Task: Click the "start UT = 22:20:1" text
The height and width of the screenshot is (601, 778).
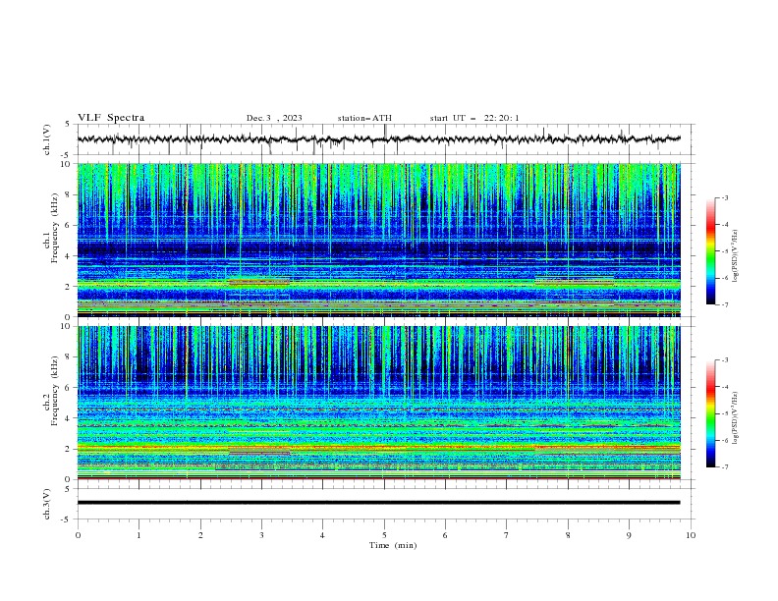Action: click(474, 118)
